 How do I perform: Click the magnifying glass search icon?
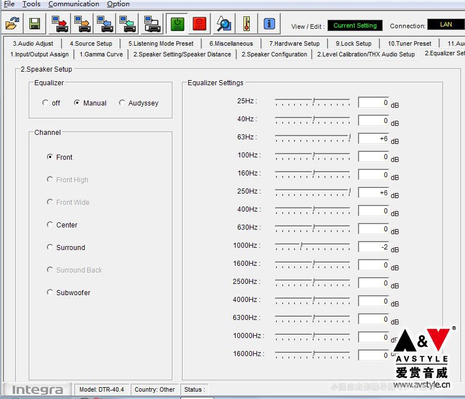(x=224, y=24)
